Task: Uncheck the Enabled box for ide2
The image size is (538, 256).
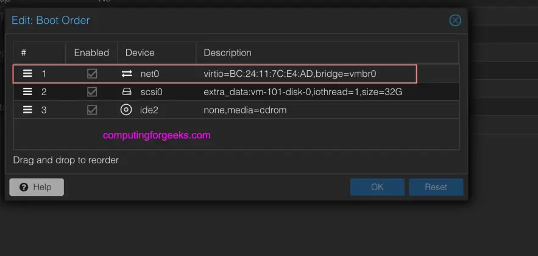Action: (92, 110)
